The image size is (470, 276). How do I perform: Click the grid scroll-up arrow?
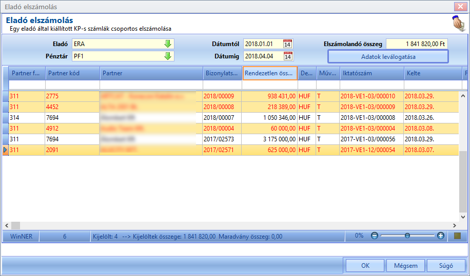click(x=463, y=96)
